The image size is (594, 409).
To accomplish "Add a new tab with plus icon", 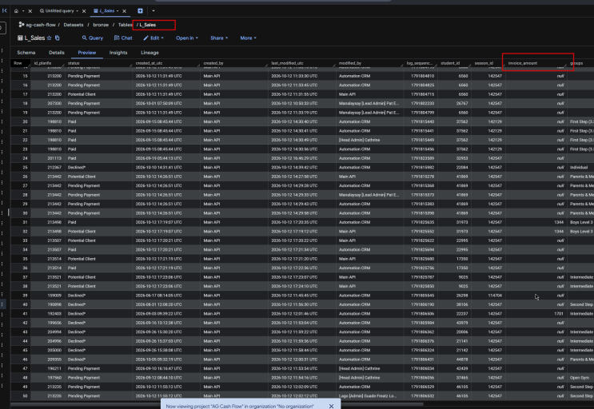I will (x=140, y=11).
